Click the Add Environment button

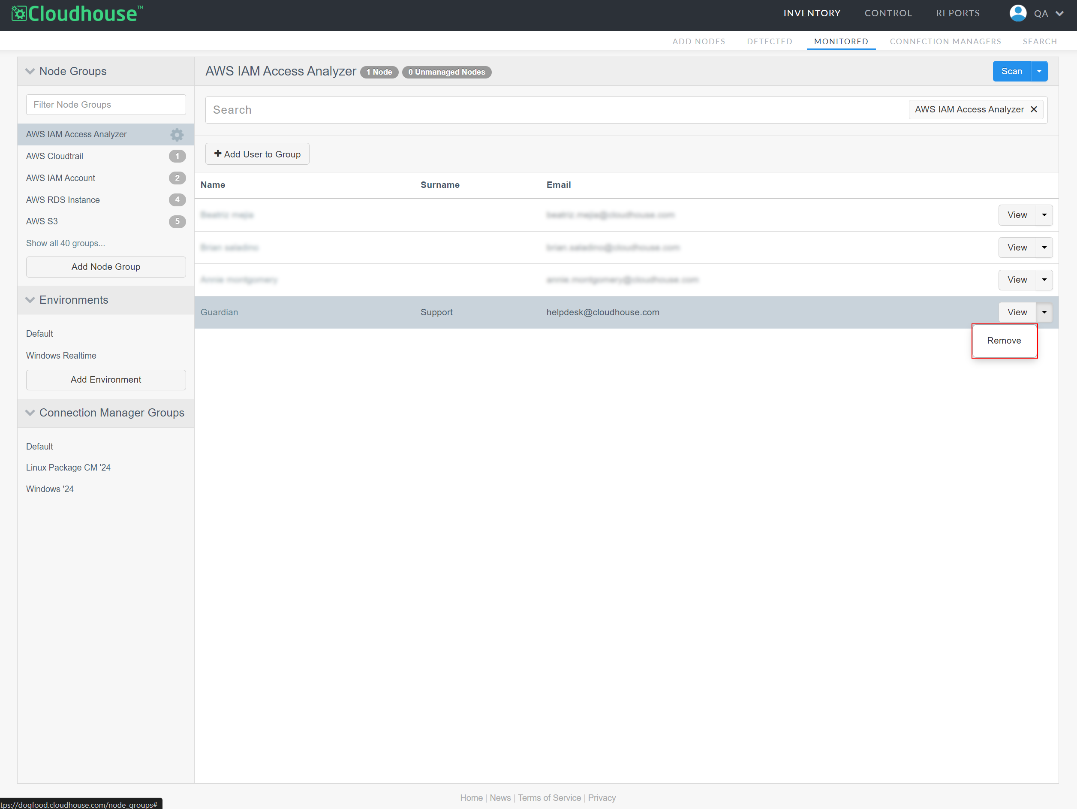pyautogui.click(x=105, y=380)
